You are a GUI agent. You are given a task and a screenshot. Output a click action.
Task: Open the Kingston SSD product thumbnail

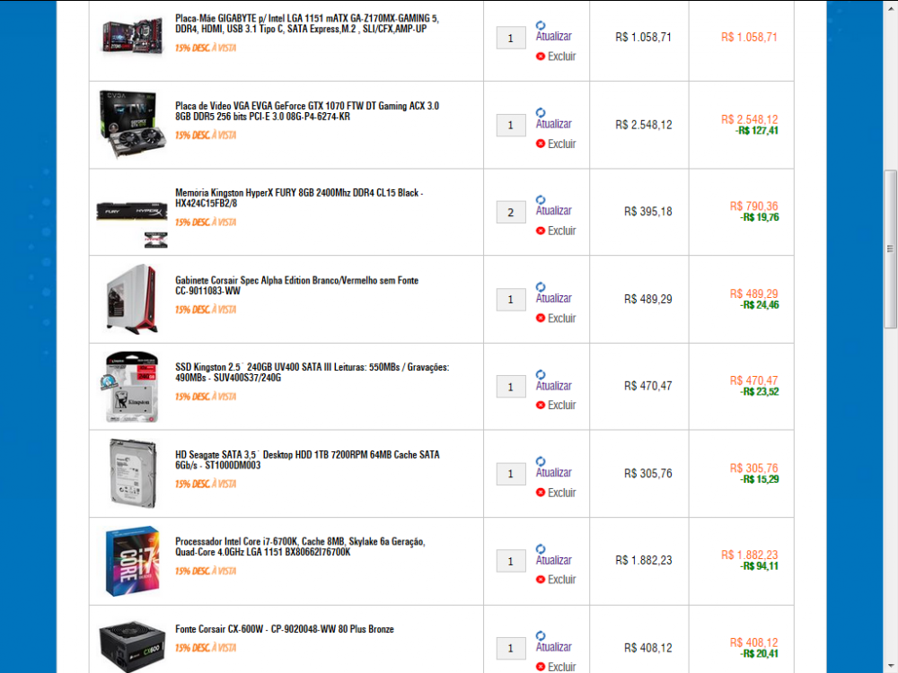click(x=131, y=387)
